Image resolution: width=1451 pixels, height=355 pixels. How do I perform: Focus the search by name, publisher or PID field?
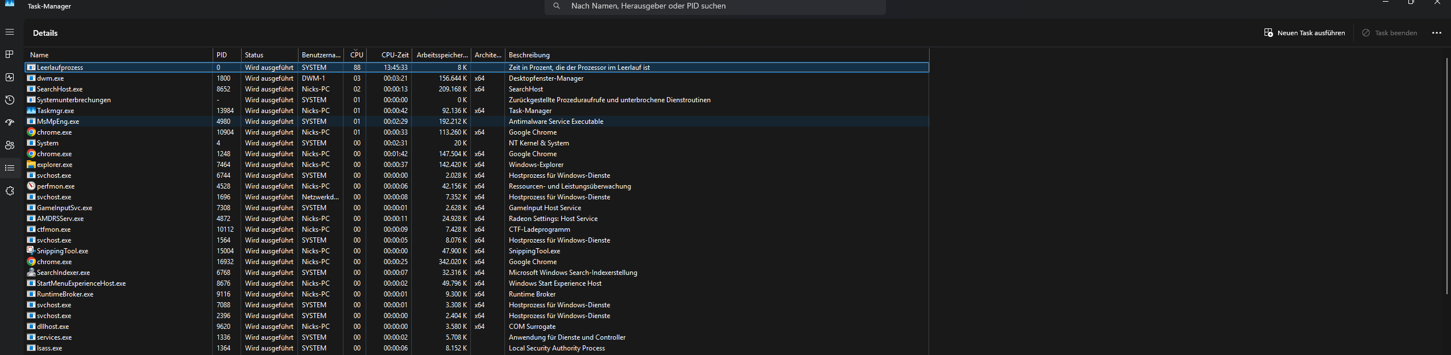point(715,6)
